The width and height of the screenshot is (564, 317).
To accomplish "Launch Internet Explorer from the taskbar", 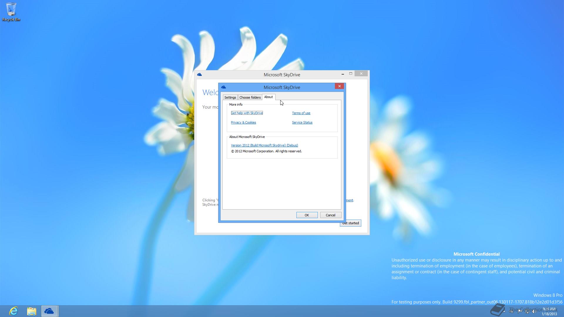I will pyautogui.click(x=14, y=311).
